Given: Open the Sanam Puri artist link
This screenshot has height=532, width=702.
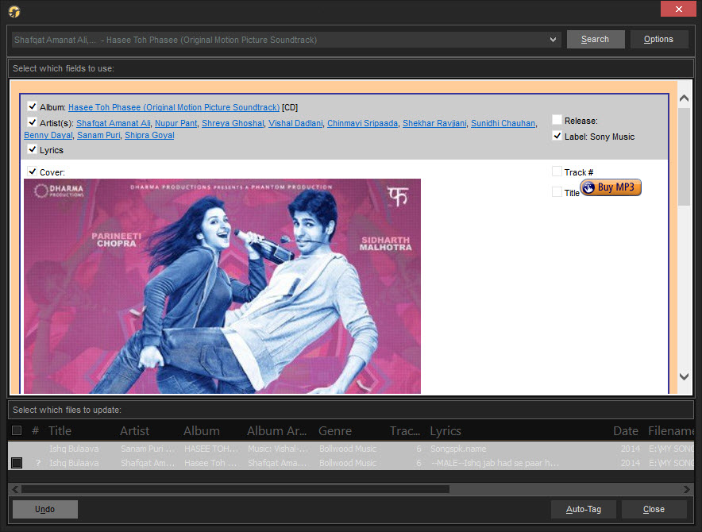Looking at the screenshot, I should 98,135.
